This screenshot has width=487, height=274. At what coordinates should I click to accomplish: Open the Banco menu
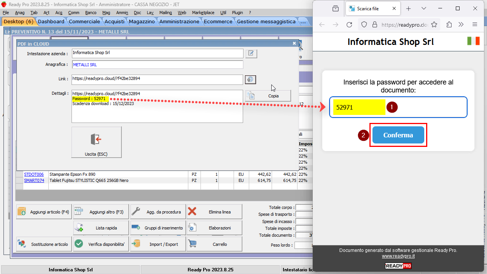click(x=91, y=13)
